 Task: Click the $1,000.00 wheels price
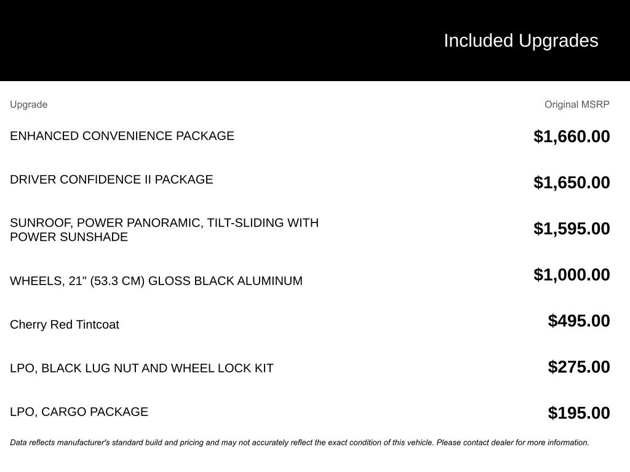click(x=572, y=275)
